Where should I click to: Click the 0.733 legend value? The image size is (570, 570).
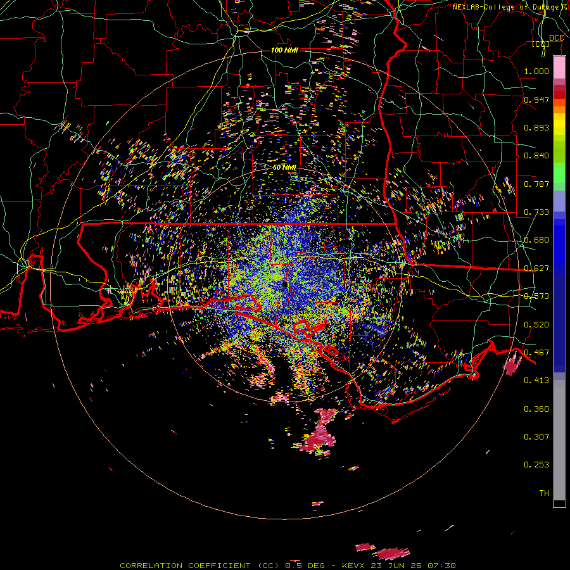pyautogui.click(x=536, y=212)
